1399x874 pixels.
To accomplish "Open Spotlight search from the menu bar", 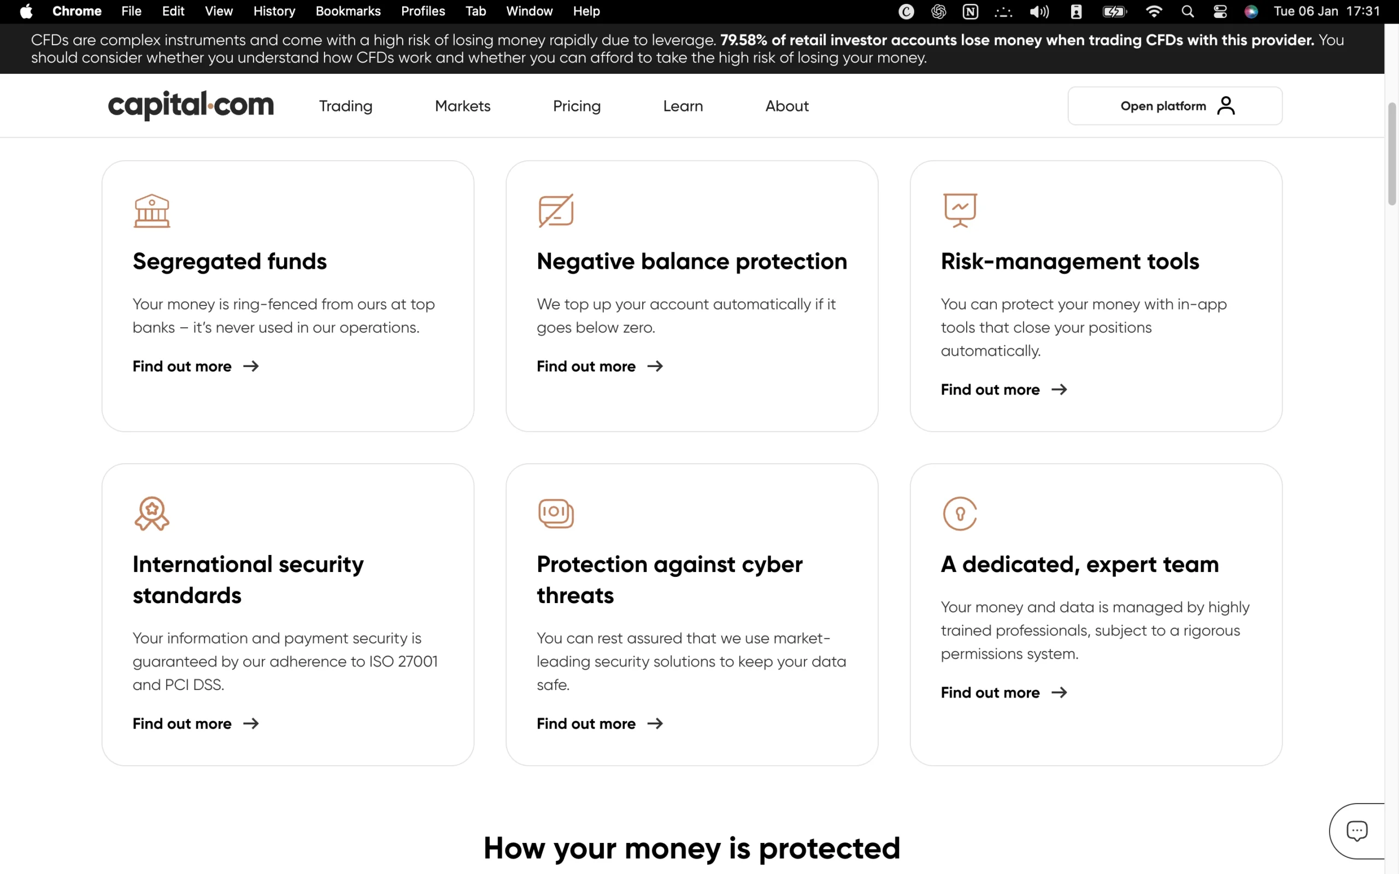I will click(x=1188, y=11).
